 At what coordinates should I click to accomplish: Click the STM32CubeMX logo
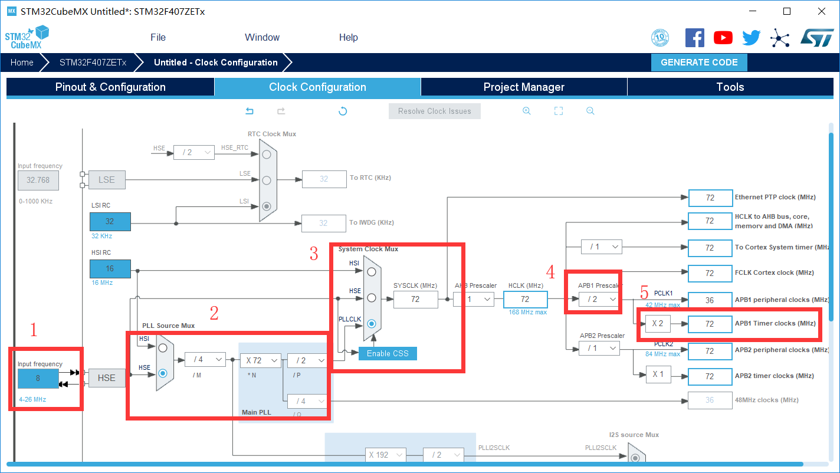(27, 37)
